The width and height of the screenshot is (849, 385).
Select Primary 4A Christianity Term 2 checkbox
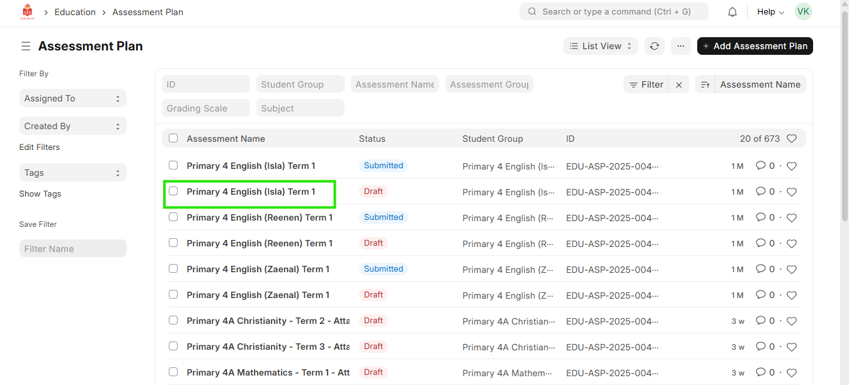tap(173, 320)
